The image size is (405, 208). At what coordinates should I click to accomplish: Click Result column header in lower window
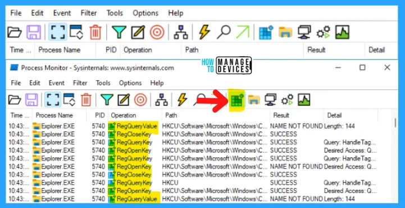pyautogui.click(x=297, y=115)
